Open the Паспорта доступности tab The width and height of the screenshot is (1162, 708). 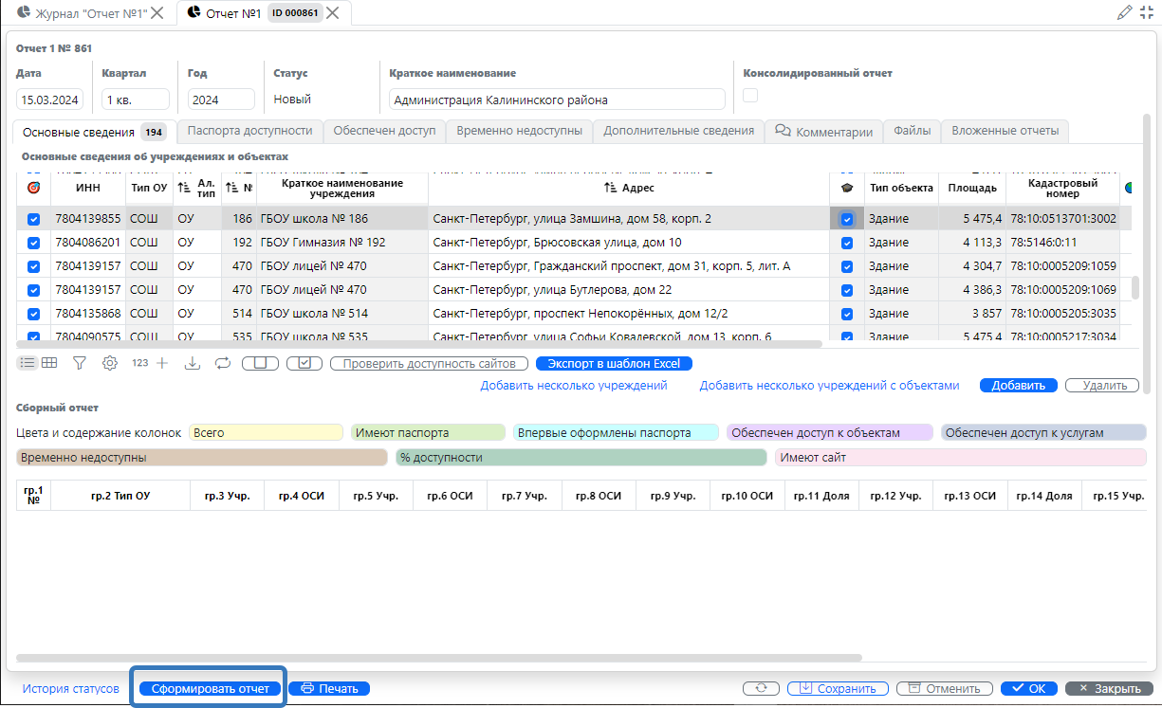pyautogui.click(x=249, y=131)
